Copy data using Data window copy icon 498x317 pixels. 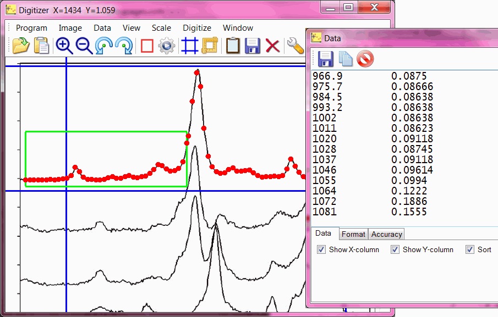346,58
